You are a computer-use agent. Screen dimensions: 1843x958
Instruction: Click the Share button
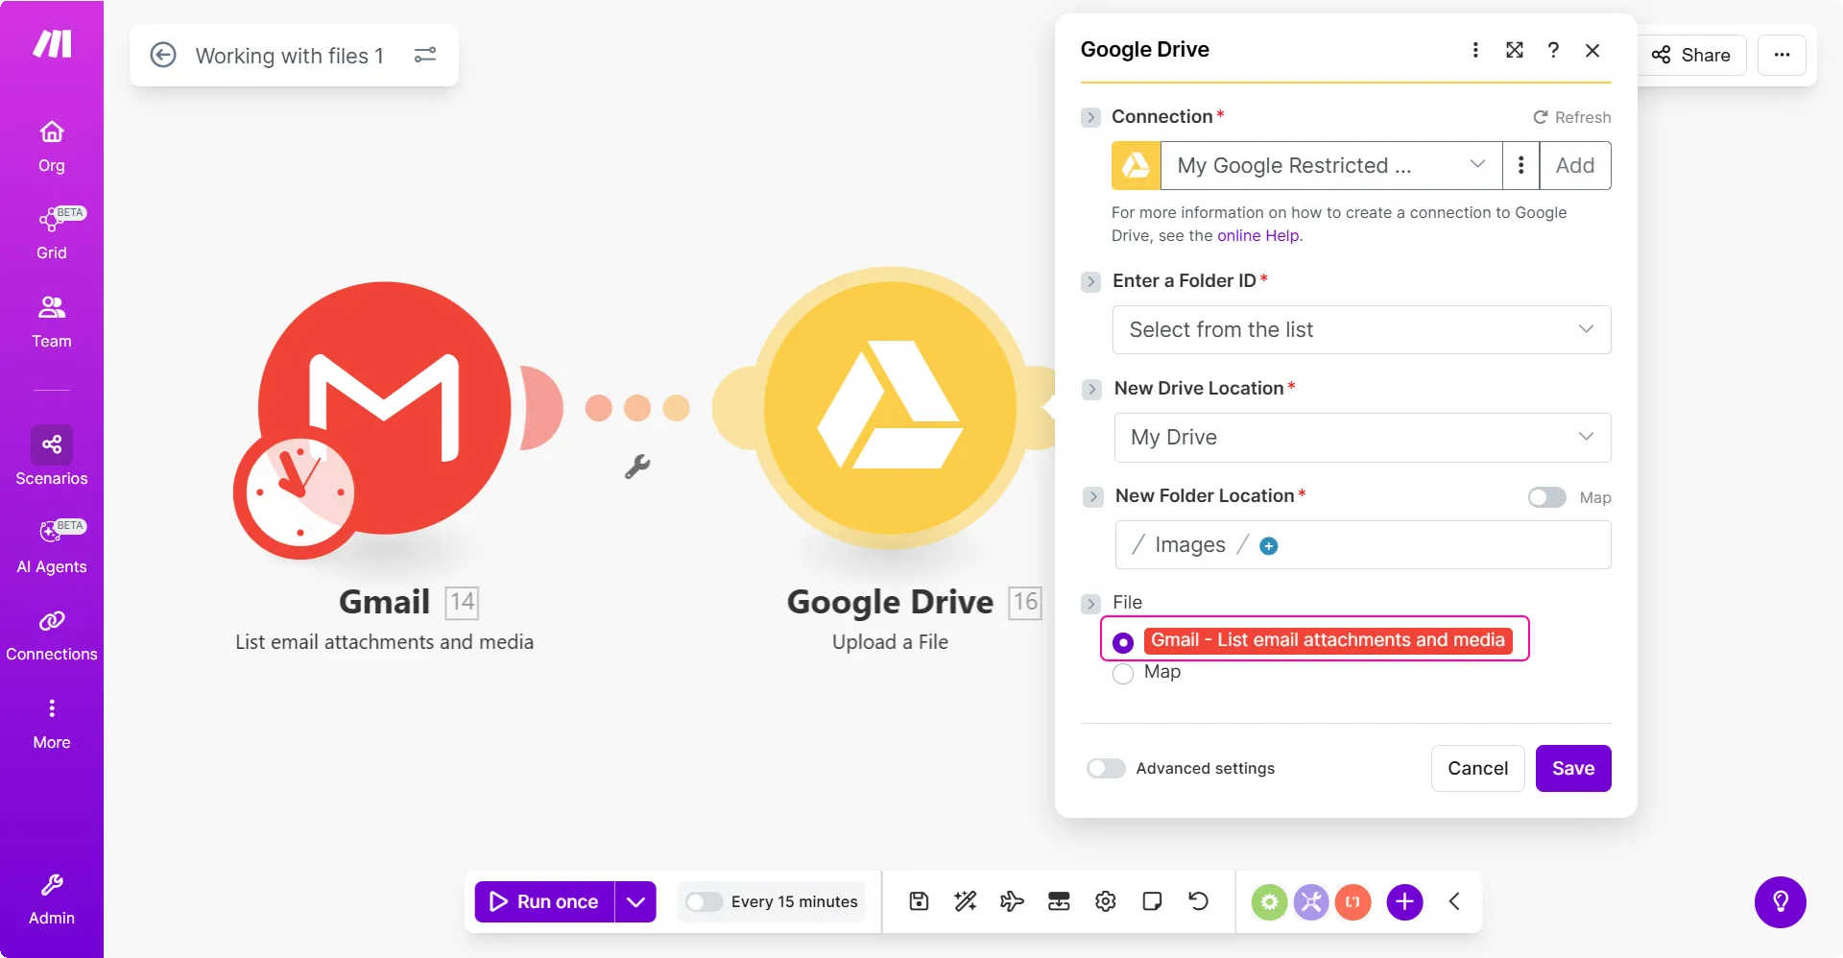click(1691, 55)
